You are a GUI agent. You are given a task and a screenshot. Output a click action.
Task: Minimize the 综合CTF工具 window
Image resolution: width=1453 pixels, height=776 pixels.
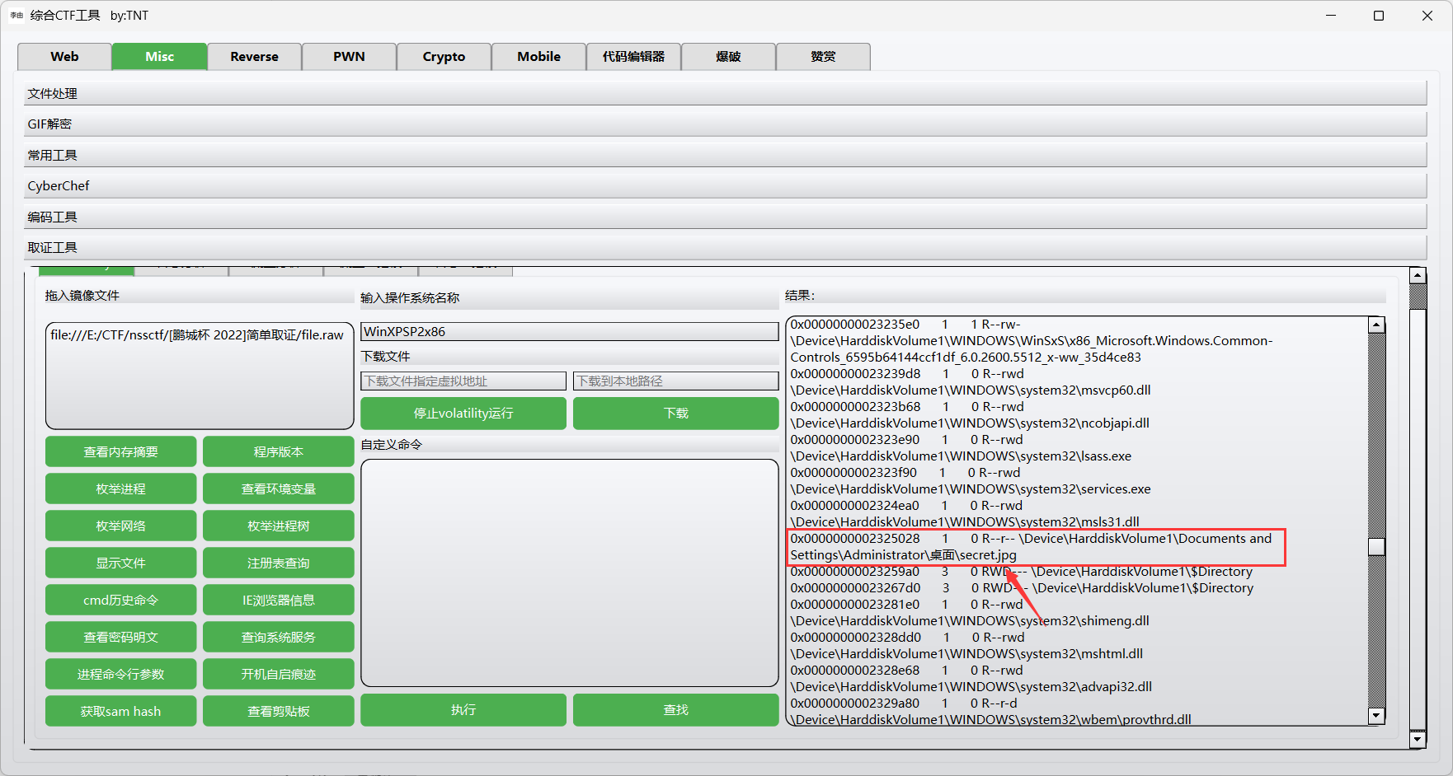[1331, 16]
